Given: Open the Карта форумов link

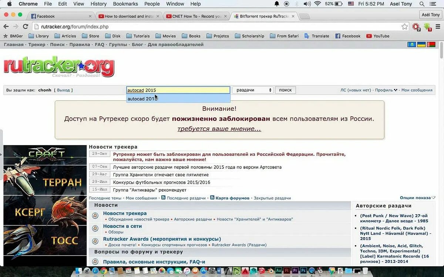Looking at the screenshot, I should coord(232,198).
